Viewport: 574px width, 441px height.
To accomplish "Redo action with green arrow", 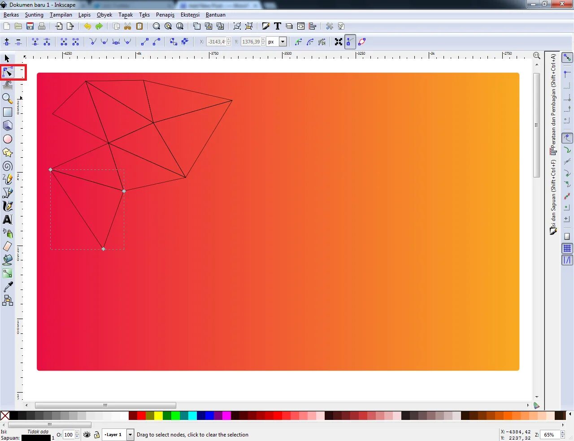I will click(x=99, y=26).
